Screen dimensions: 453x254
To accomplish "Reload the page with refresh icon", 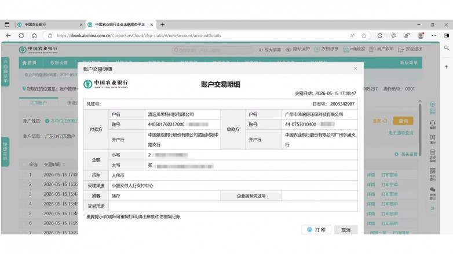I will coord(21,35).
